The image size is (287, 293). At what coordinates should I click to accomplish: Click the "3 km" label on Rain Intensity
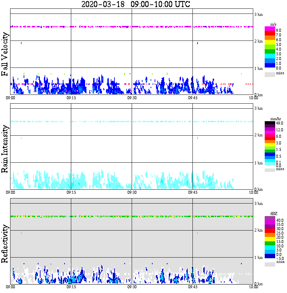[x=259, y=108]
